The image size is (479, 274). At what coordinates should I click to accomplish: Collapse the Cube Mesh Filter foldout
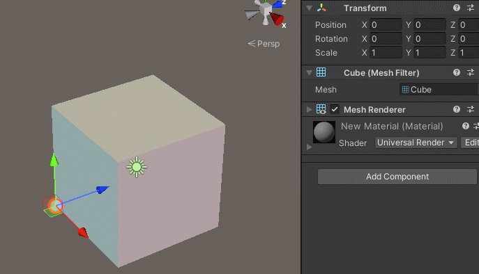[309, 73]
